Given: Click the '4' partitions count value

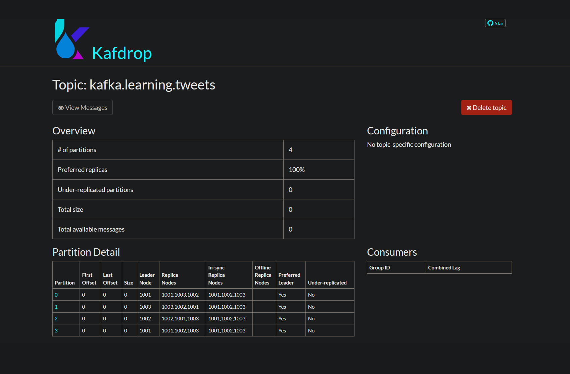Looking at the screenshot, I should tap(290, 150).
